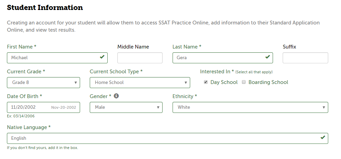The image size is (341, 159).
Task: Click the Gender info icon
Action: (x=116, y=96)
